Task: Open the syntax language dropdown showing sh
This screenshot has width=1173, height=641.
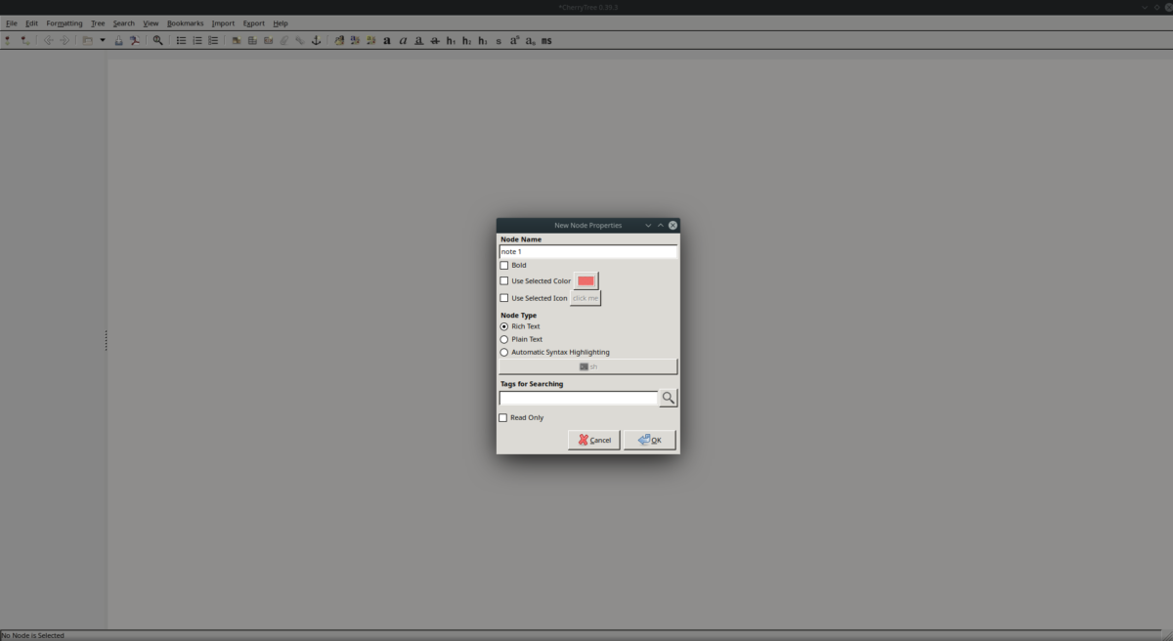Action: point(587,365)
